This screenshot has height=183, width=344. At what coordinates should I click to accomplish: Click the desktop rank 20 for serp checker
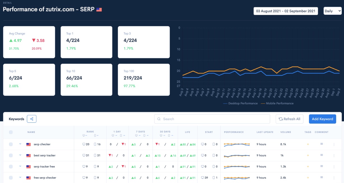(x=86, y=144)
